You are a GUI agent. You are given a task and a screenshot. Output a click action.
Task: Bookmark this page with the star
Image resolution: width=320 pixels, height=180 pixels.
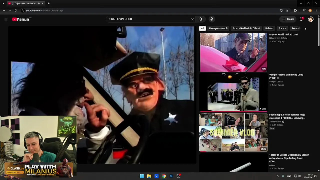(x=287, y=10)
